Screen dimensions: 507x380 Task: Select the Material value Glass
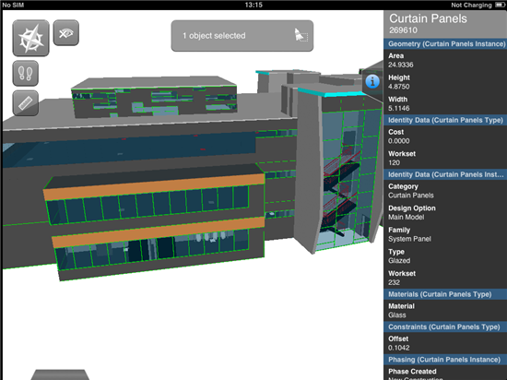pyautogui.click(x=397, y=315)
